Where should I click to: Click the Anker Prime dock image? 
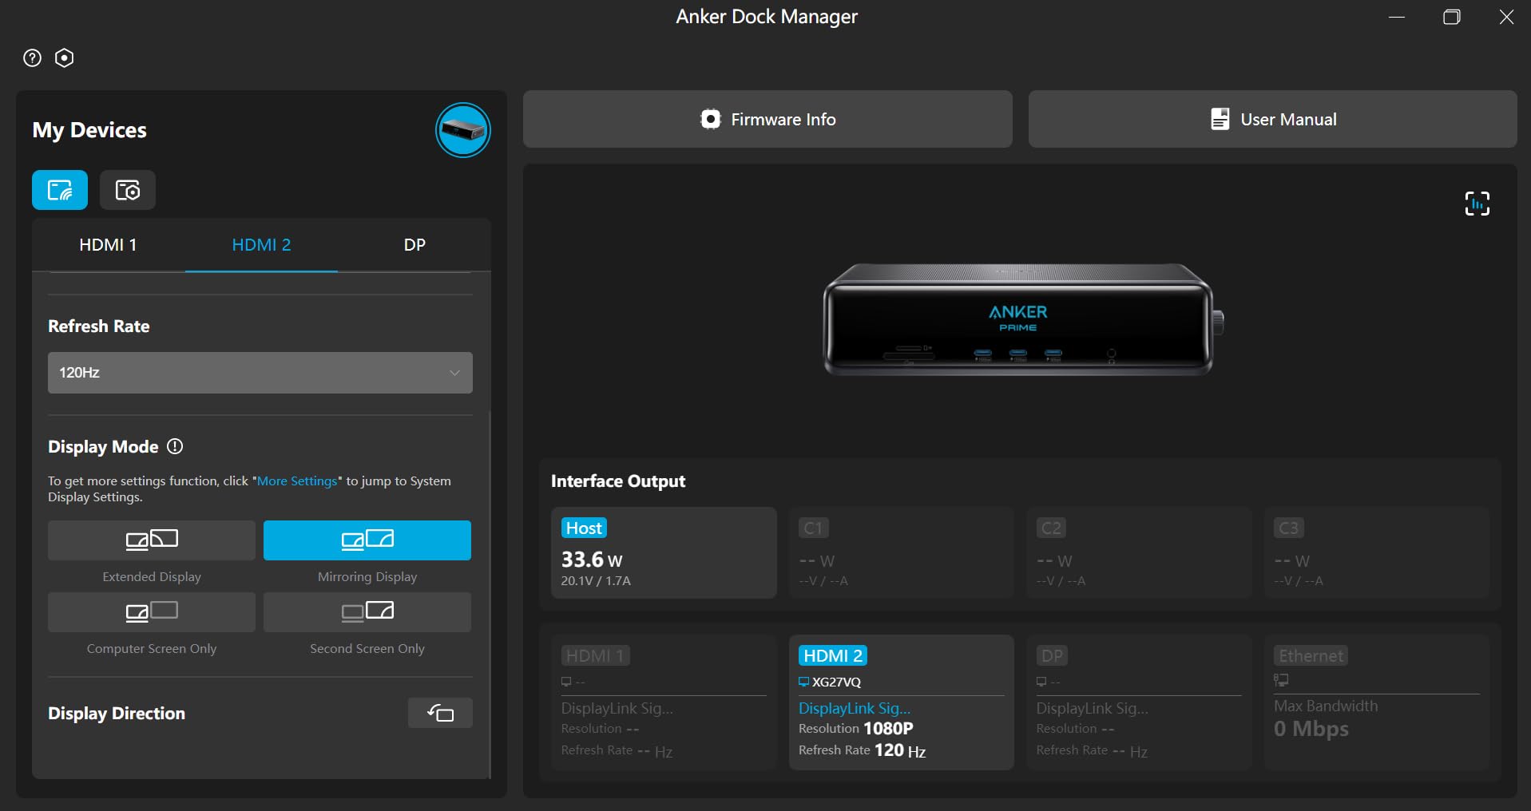[1022, 319]
